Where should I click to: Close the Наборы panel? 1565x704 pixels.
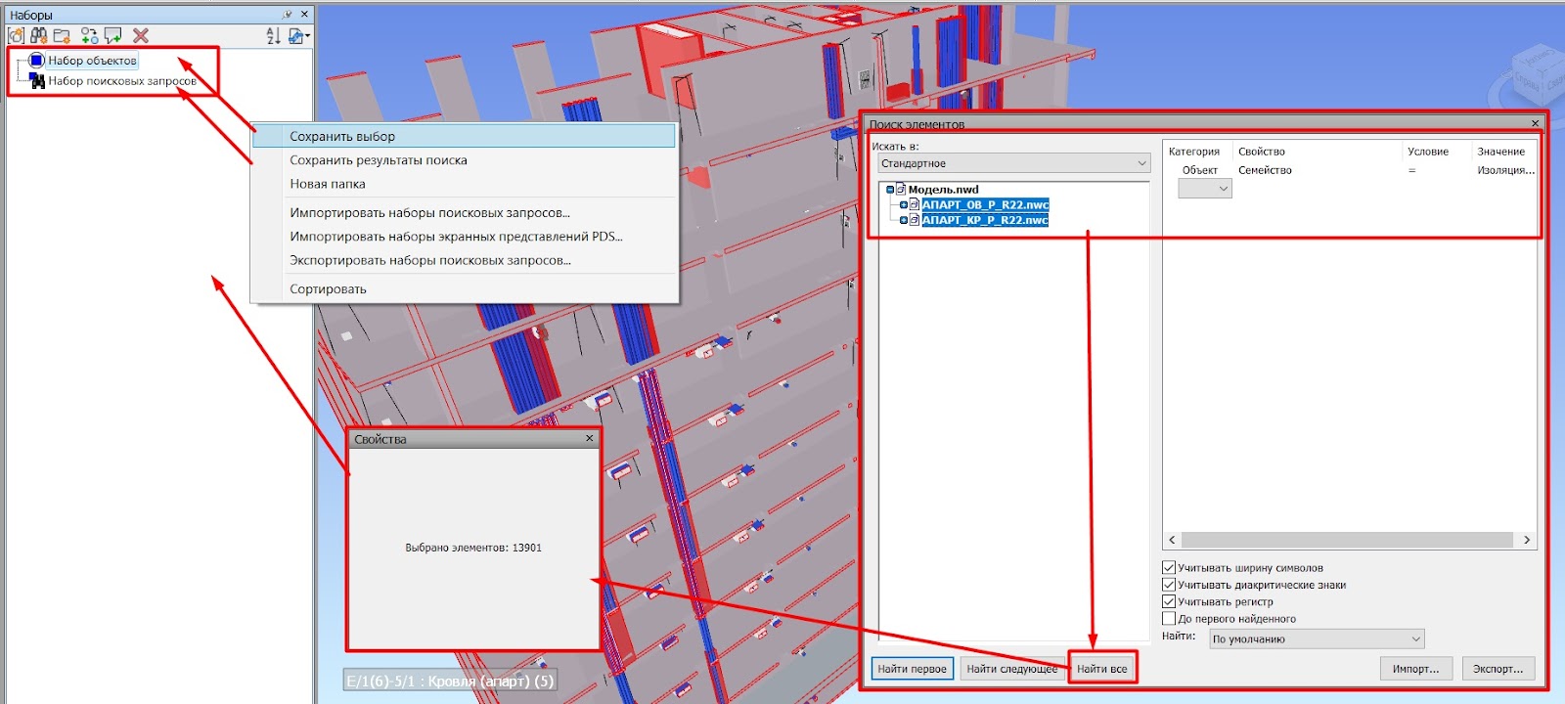pos(304,15)
